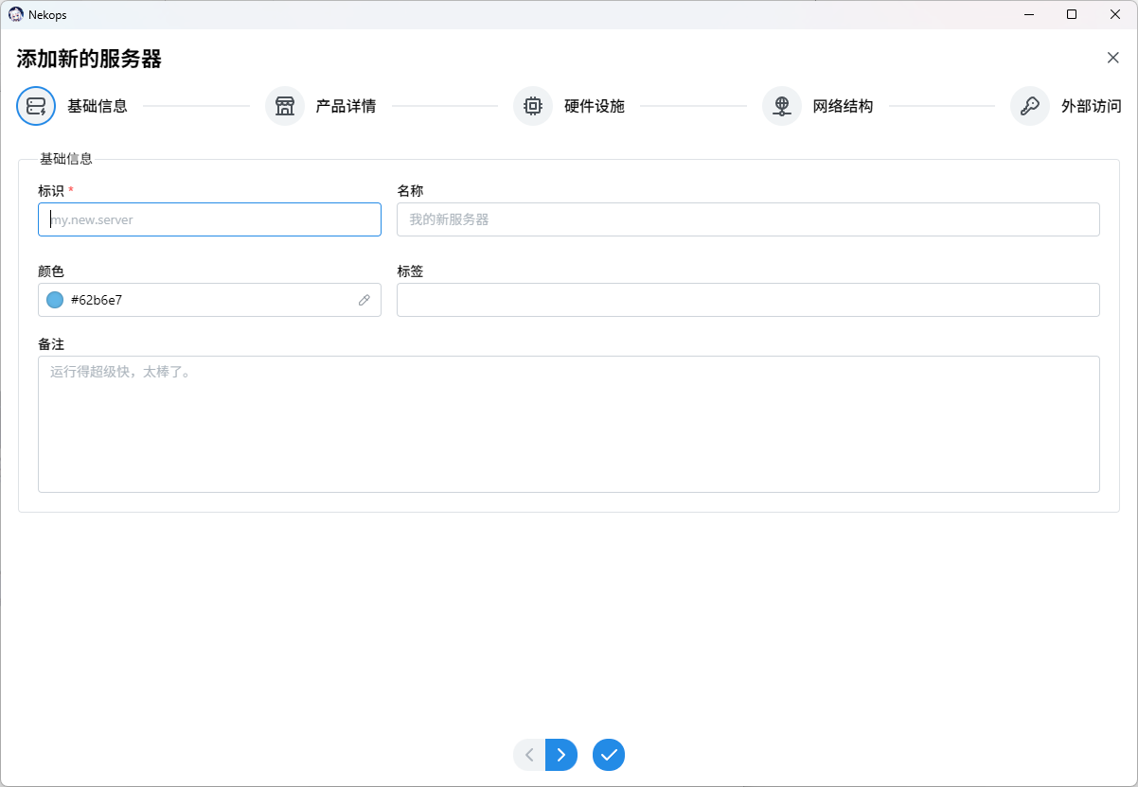Click the key icon for 外部访问
Screen dimensions: 1138x787
(x=1030, y=106)
